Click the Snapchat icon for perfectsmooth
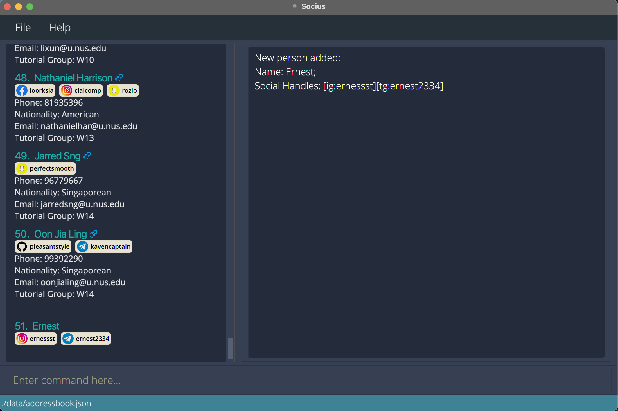618x411 pixels. click(22, 168)
